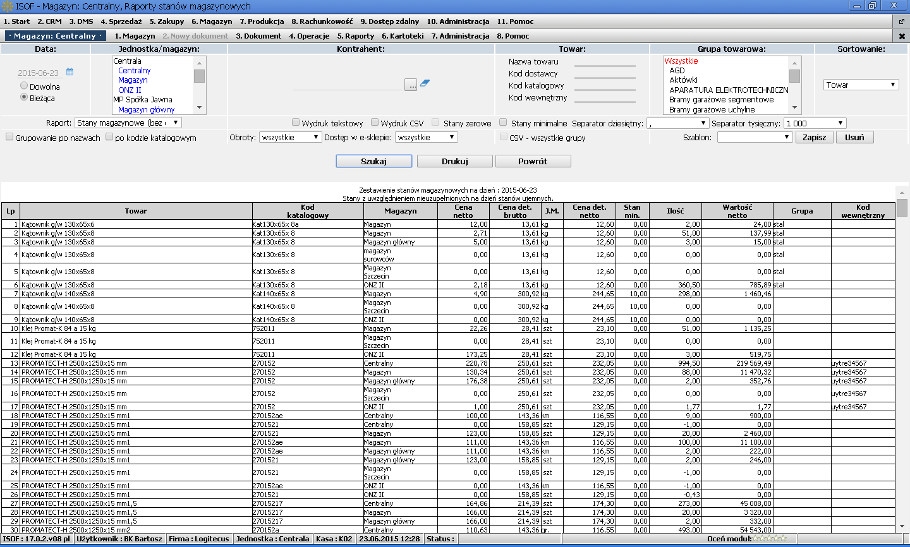Select Bramy garażowe segmentowe product group
Image resolution: width=910 pixels, height=547 pixels.
click(x=721, y=99)
